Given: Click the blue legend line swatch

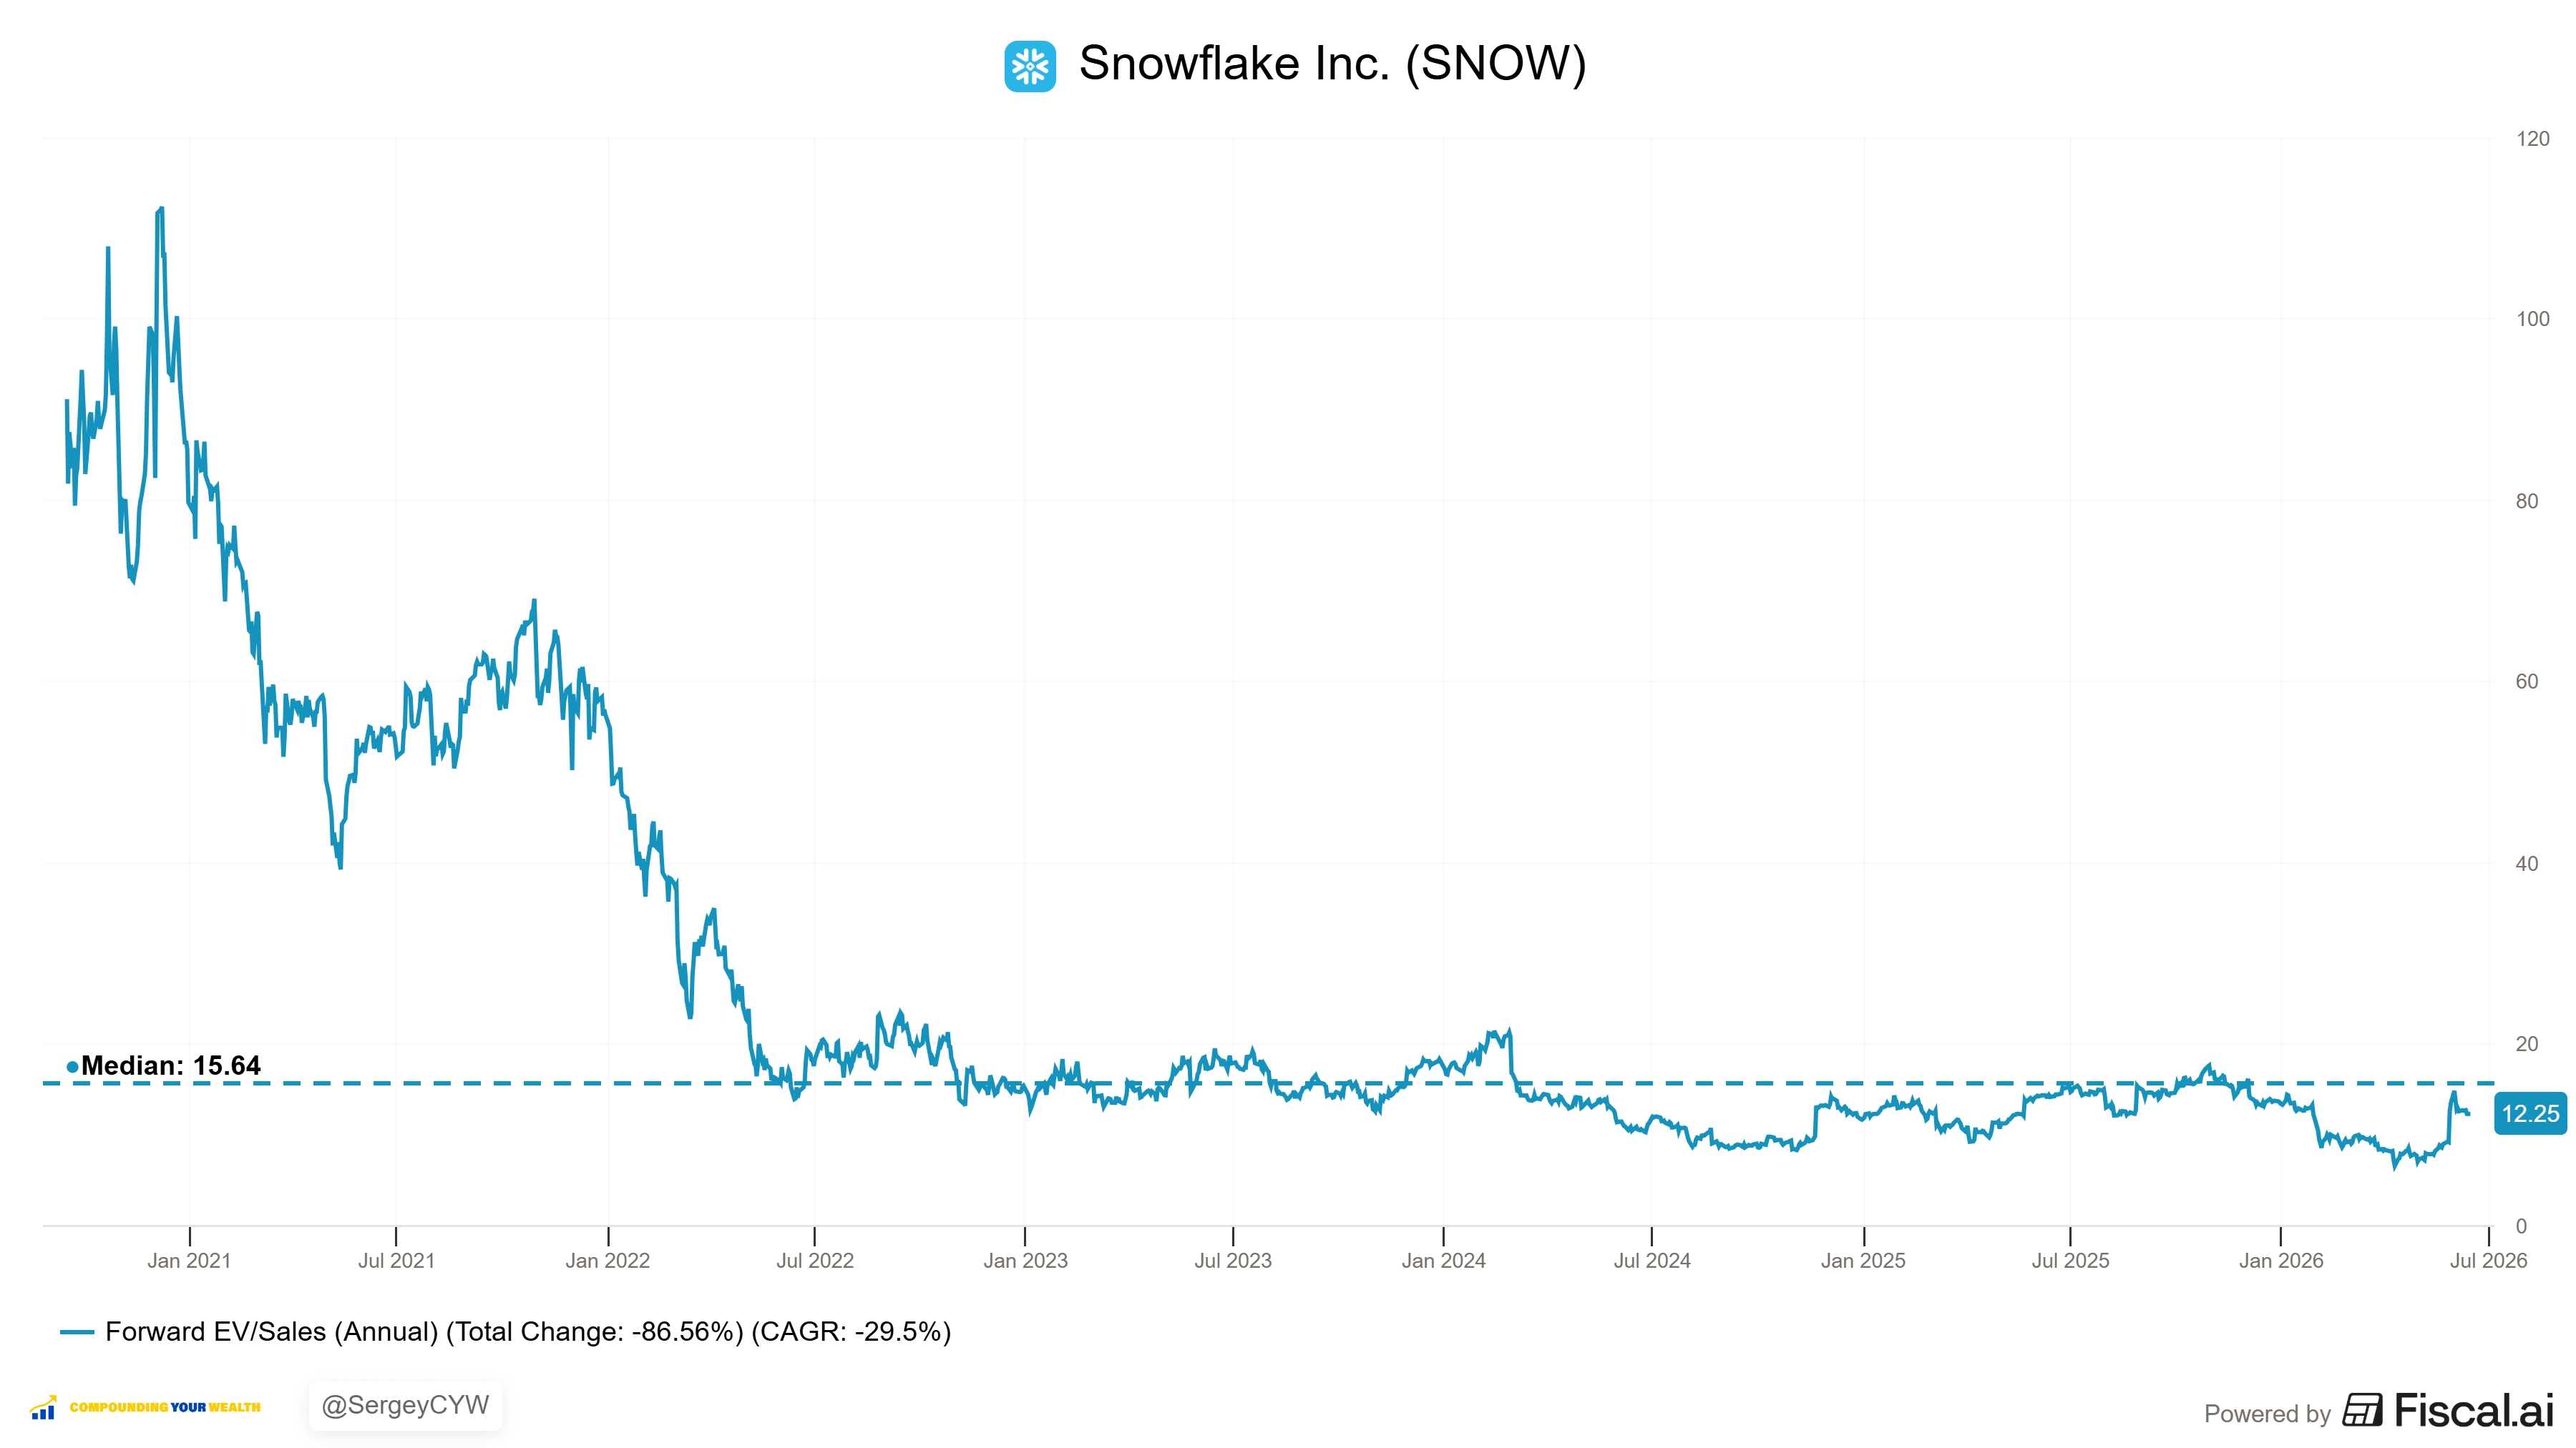Looking at the screenshot, I should [77, 1332].
